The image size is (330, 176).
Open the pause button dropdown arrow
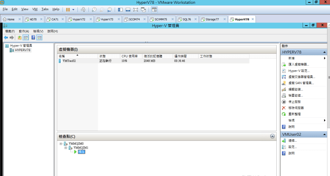click(x=74, y=9)
